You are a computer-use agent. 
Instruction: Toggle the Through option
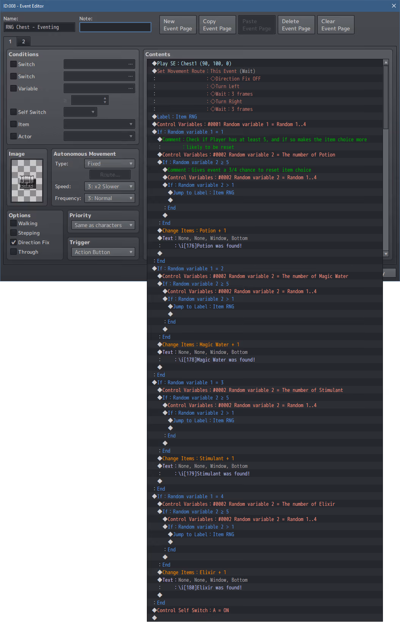[x=13, y=252]
